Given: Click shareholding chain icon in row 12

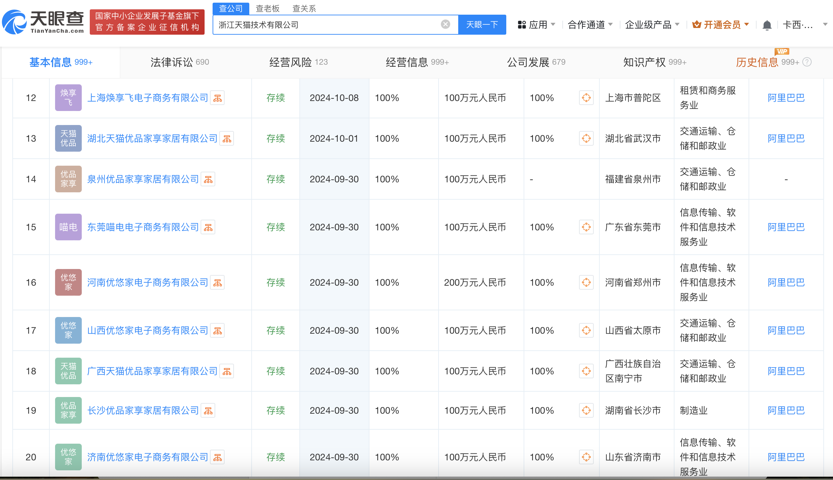Looking at the screenshot, I should point(586,98).
